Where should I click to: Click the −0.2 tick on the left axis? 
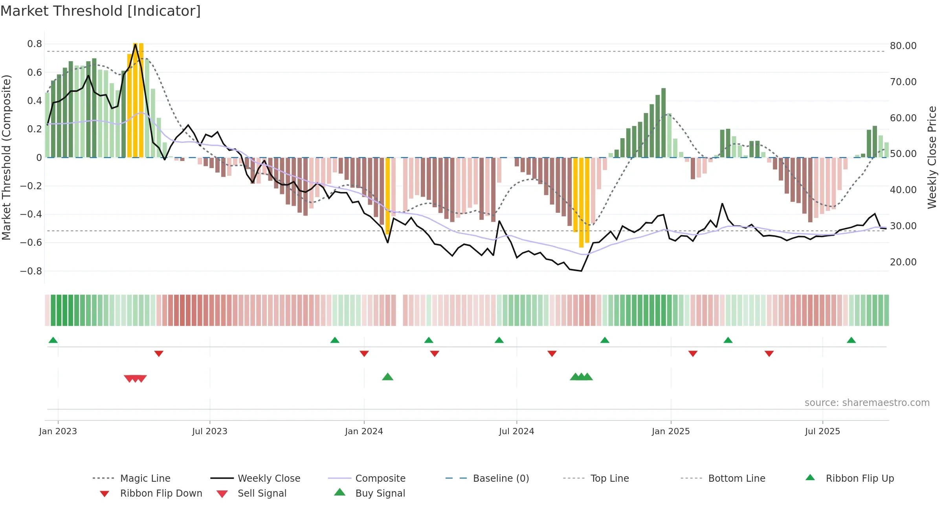click(31, 186)
